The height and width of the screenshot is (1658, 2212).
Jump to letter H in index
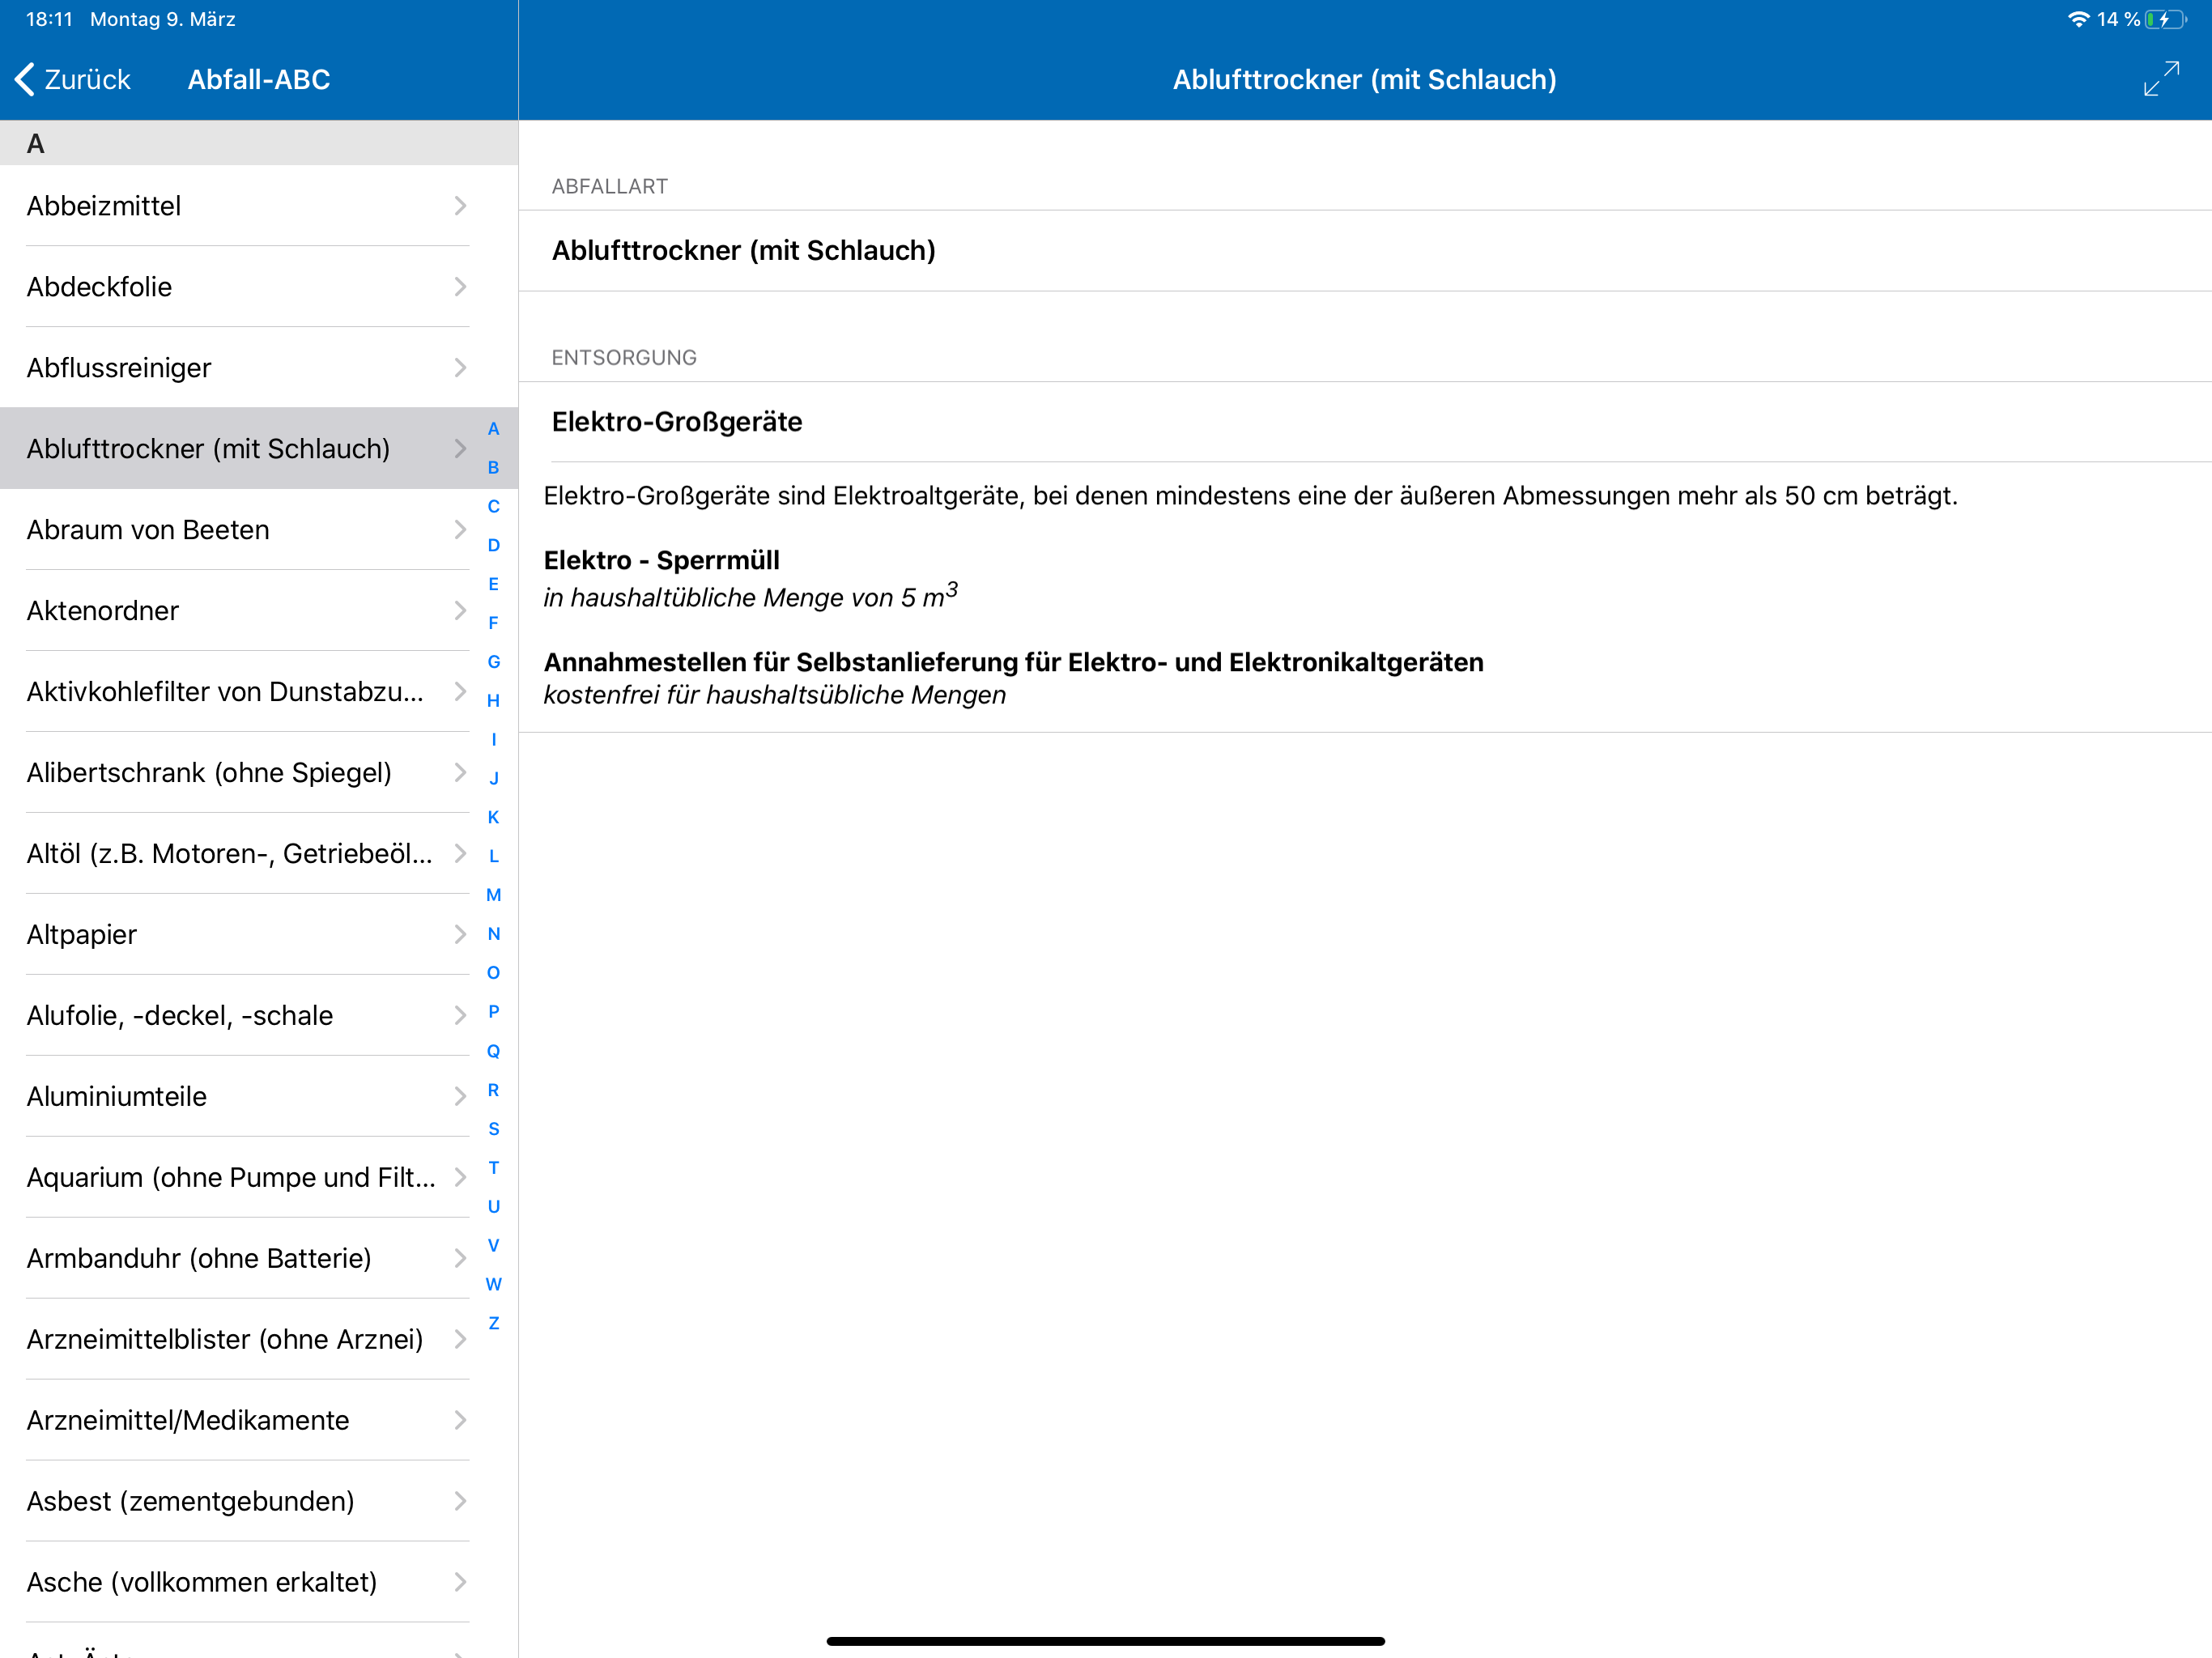click(493, 701)
